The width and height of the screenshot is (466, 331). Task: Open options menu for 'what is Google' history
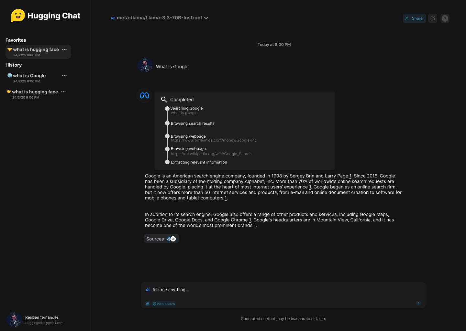tap(64, 76)
